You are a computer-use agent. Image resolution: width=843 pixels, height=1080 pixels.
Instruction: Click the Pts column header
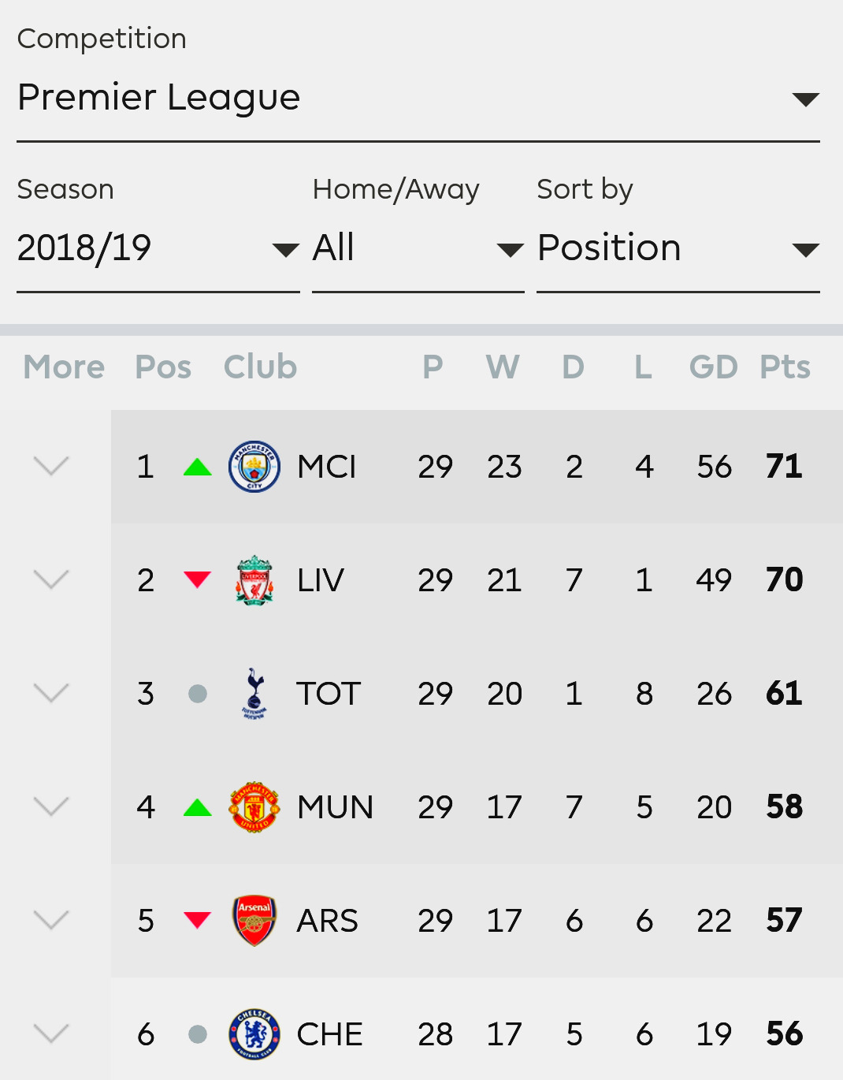[785, 367]
